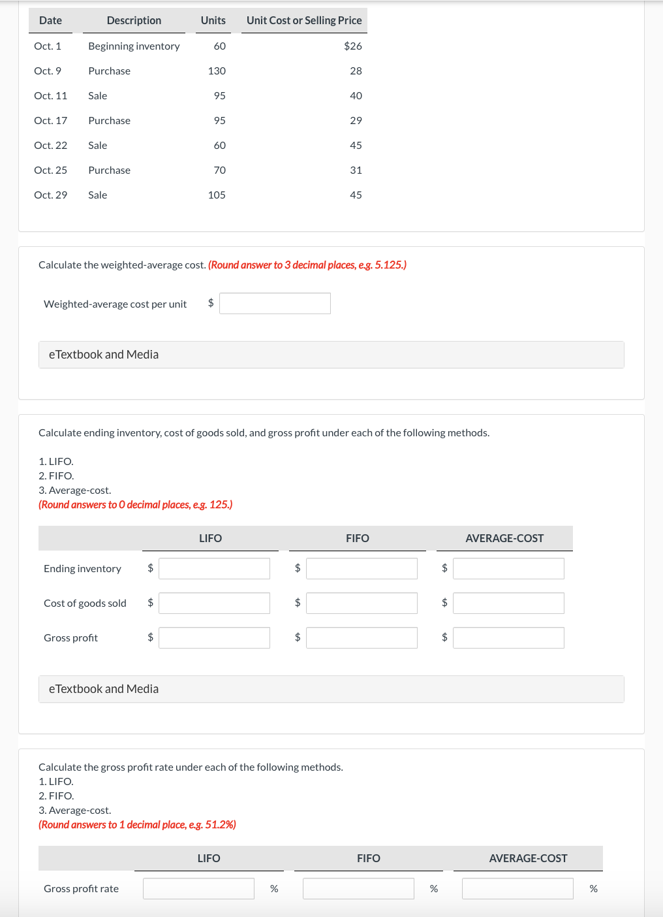Click the weighted-average cost per unit input field
663x917 pixels.
(x=275, y=302)
